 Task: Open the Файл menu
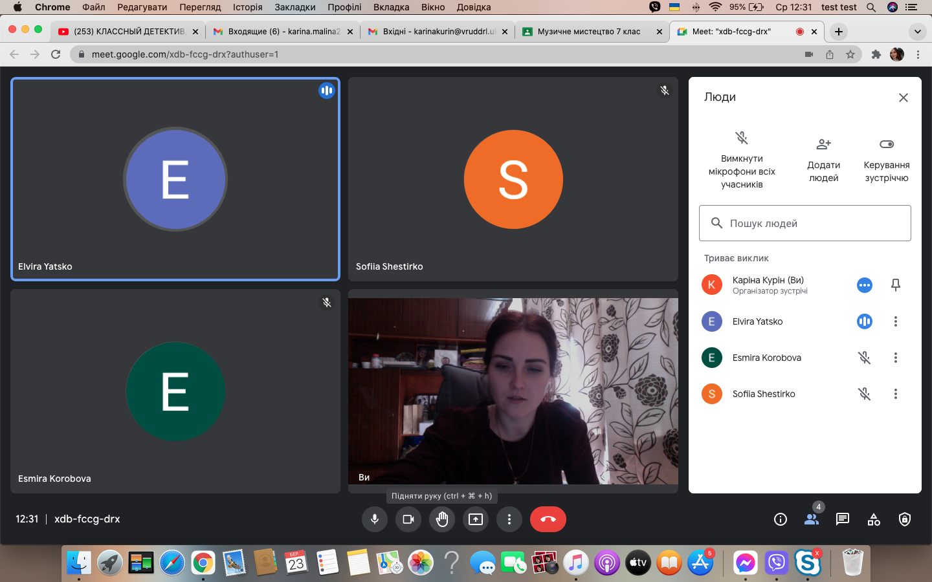click(94, 7)
